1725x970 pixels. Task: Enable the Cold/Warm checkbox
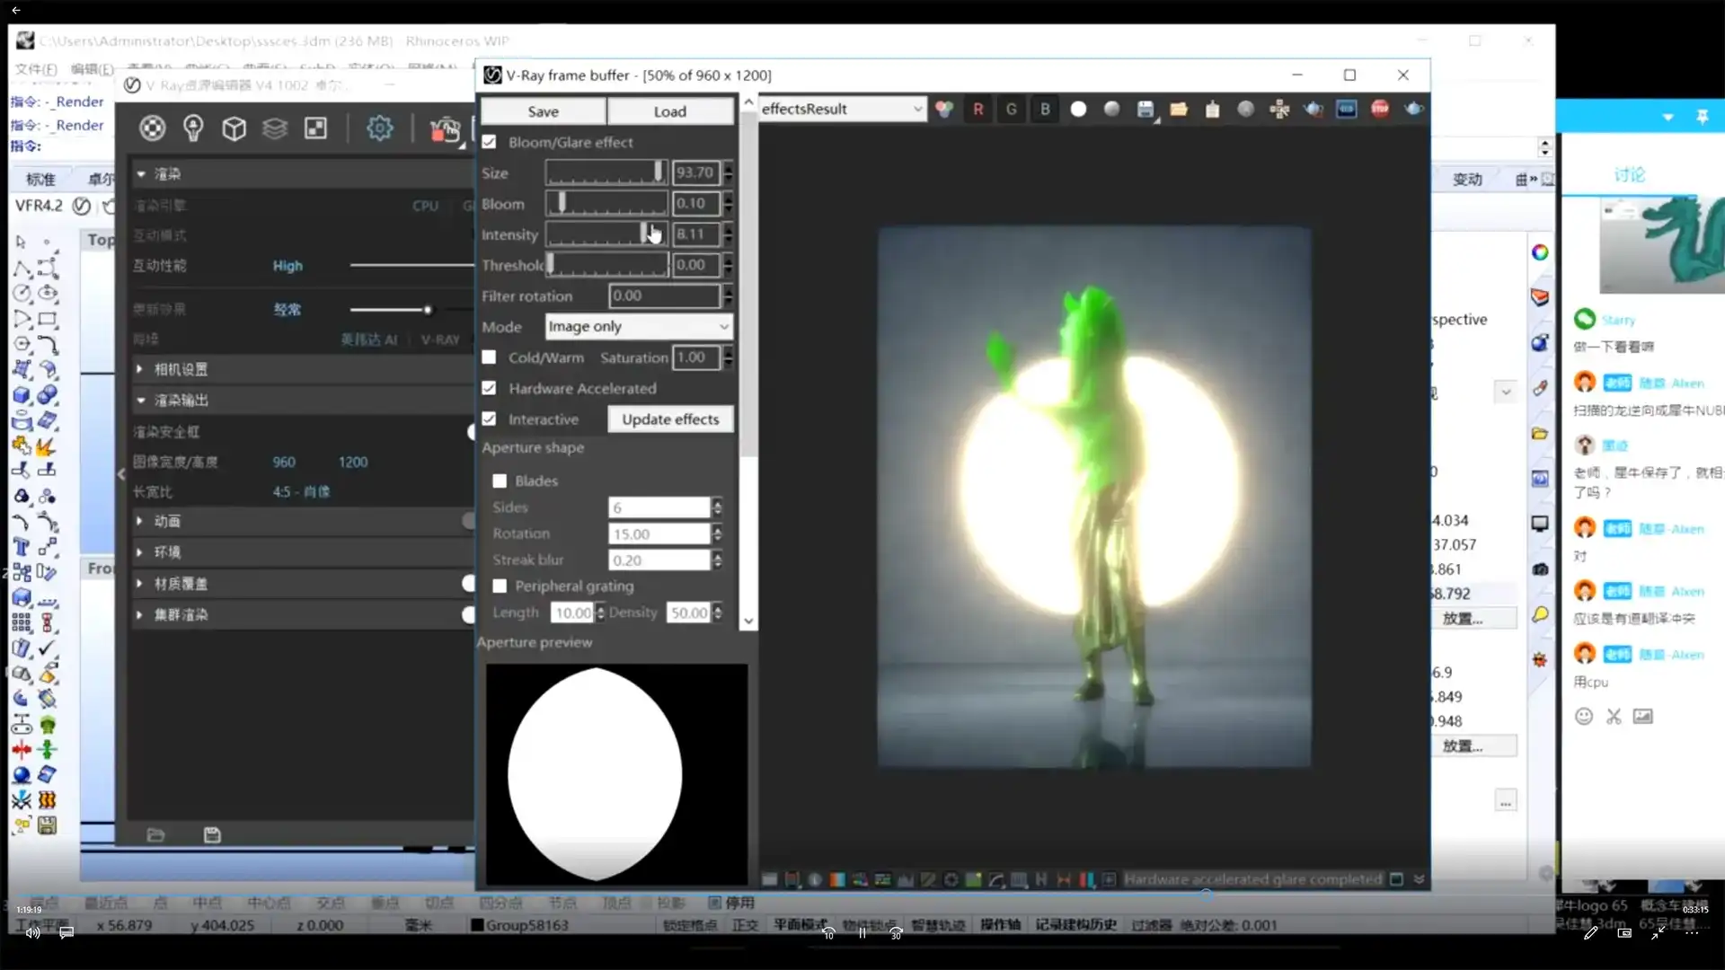490,357
